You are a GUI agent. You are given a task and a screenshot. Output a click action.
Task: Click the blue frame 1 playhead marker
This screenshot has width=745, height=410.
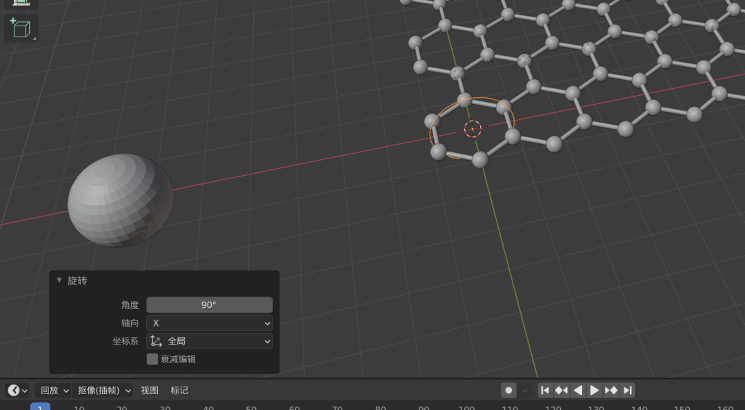tap(40, 407)
